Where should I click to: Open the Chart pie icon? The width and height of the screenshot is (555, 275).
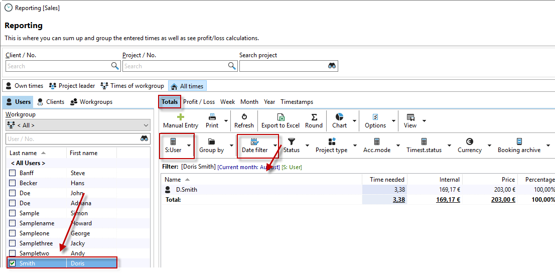click(x=340, y=117)
